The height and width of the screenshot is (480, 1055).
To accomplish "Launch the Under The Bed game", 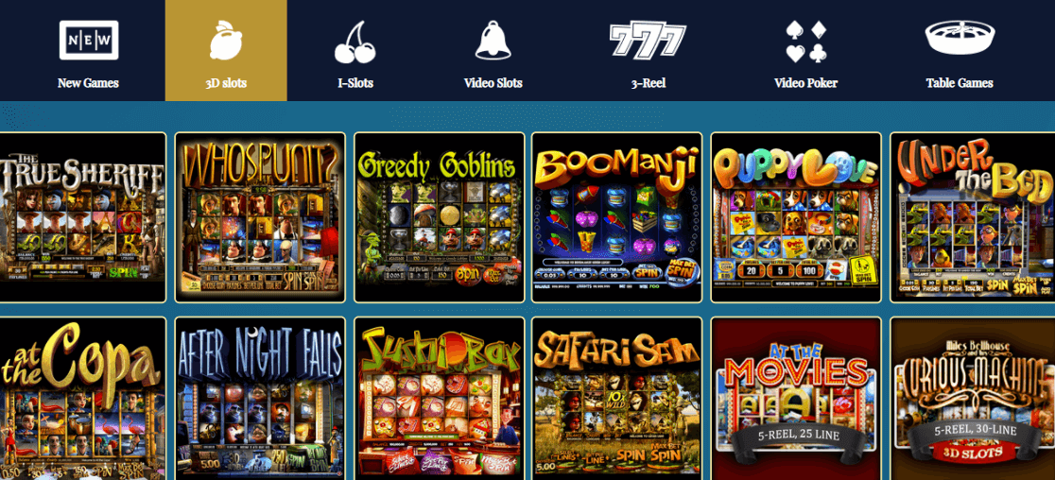I will (972, 217).
